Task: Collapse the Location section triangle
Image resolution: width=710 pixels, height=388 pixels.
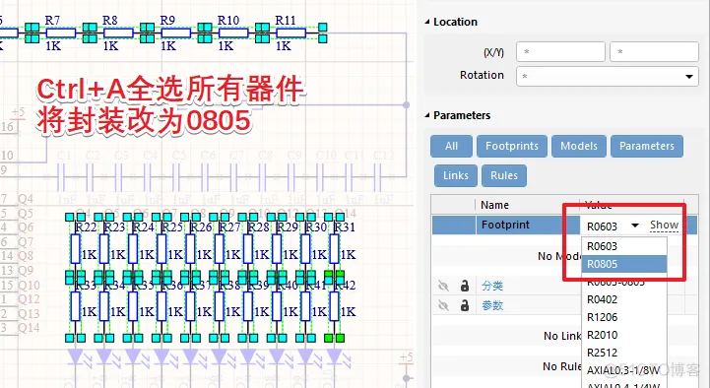Action: click(427, 22)
